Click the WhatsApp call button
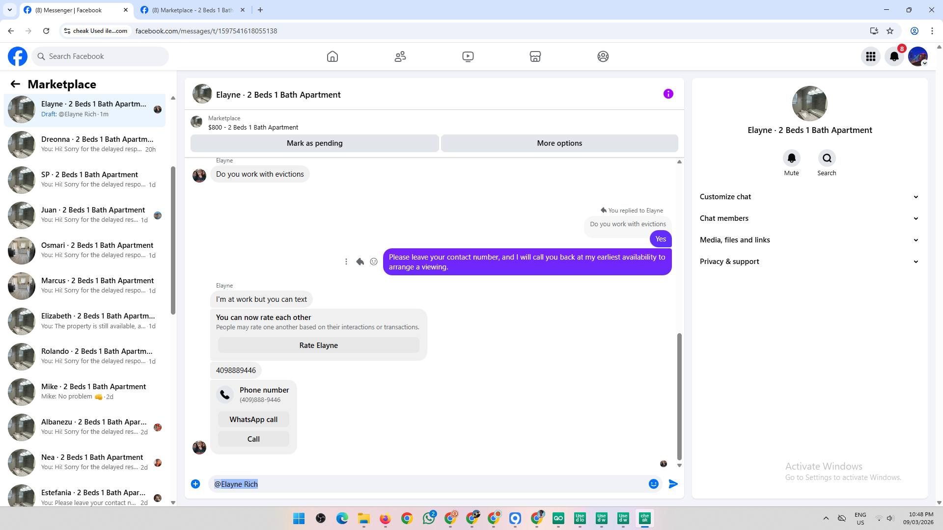The height and width of the screenshot is (530, 943). pos(253,420)
